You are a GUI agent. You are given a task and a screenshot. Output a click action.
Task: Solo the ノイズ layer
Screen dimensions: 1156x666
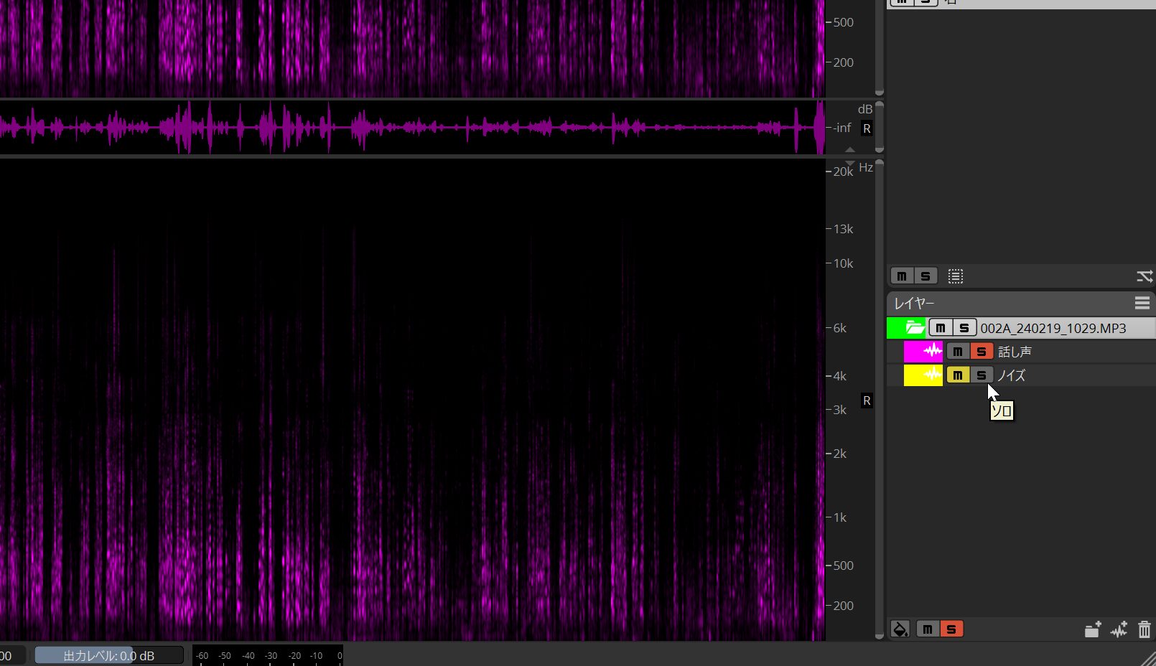click(982, 375)
